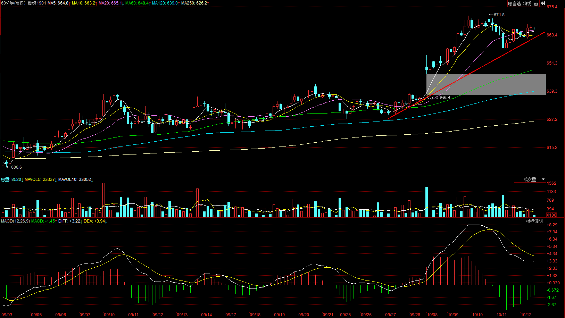
Task: Click the 671.8 high price marker
Action: (499, 15)
